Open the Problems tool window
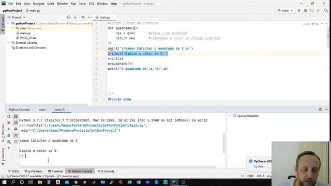 point(34,171)
